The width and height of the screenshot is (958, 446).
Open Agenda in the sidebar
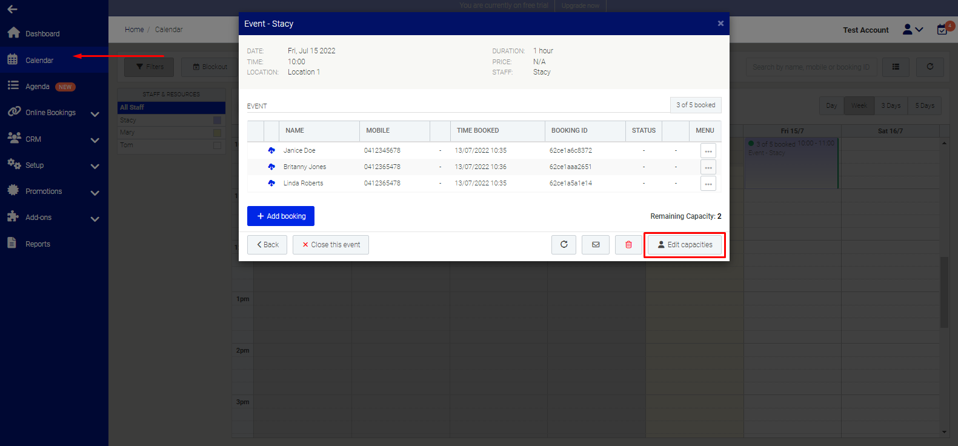(x=38, y=87)
